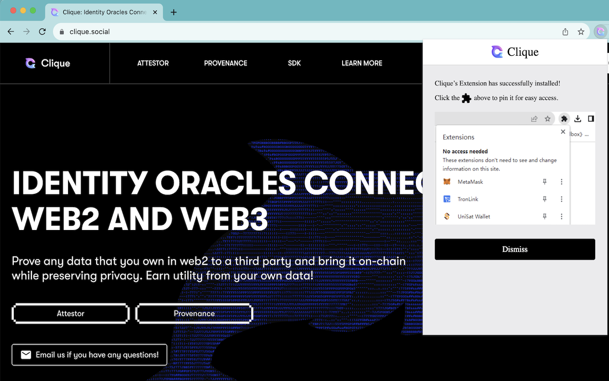Image resolution: width=609 pixels, height=381 pixels.
Task: Click the extensions puzzle piece in browser toolbar
Action: [564, 118]
